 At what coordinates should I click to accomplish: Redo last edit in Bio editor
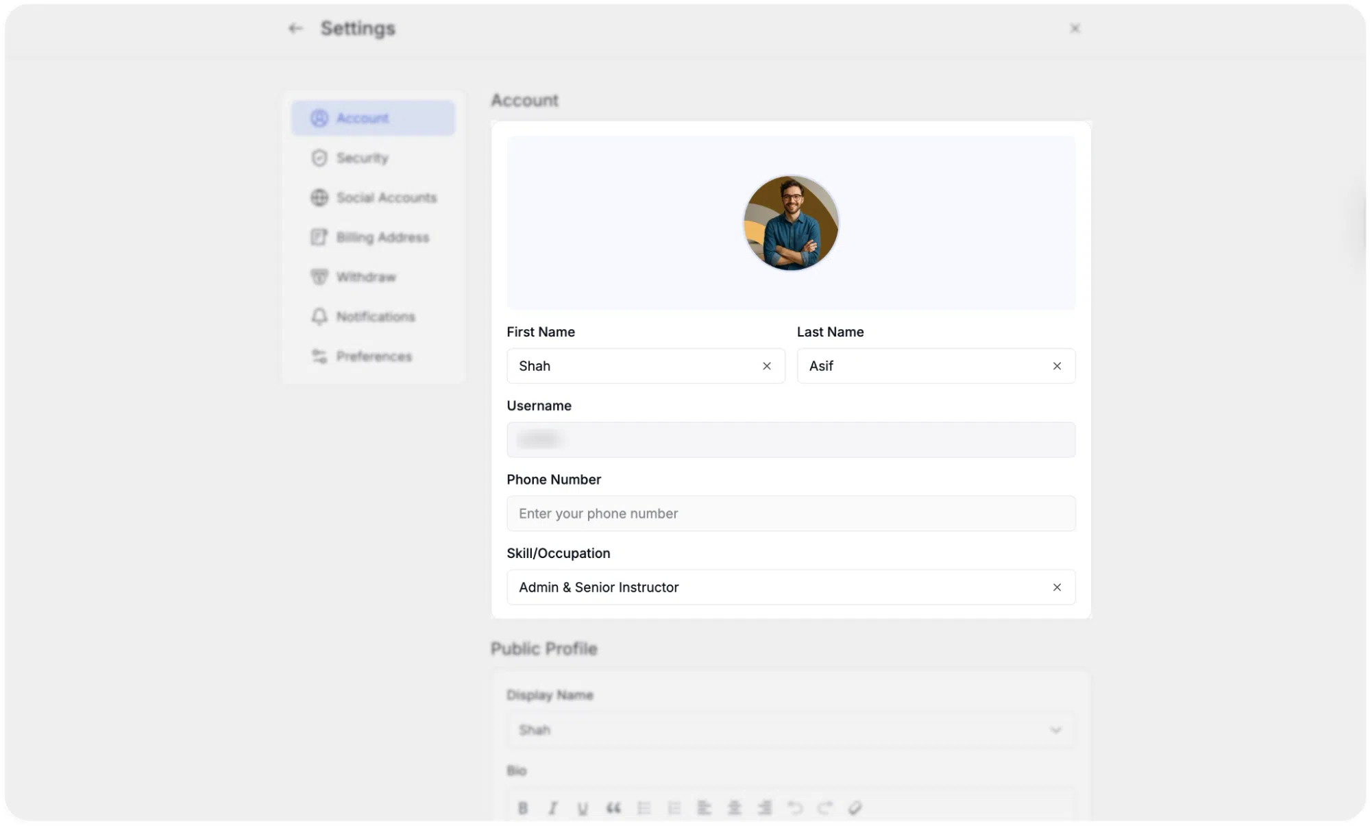pos(824,808)
